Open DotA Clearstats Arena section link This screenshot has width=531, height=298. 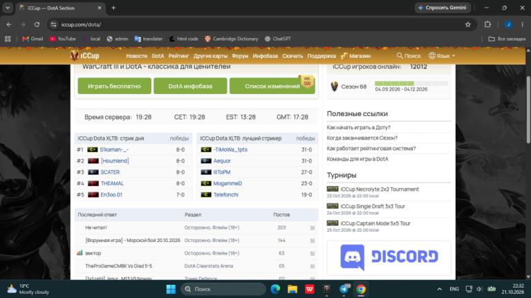209,266
